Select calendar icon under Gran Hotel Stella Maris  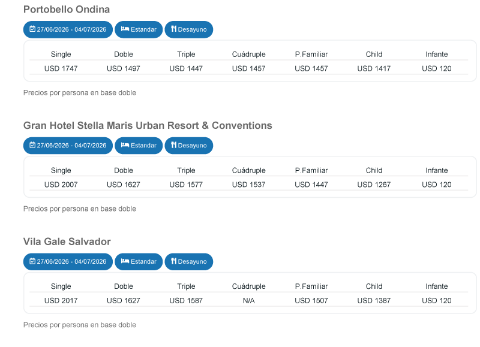tap(33, 146)
